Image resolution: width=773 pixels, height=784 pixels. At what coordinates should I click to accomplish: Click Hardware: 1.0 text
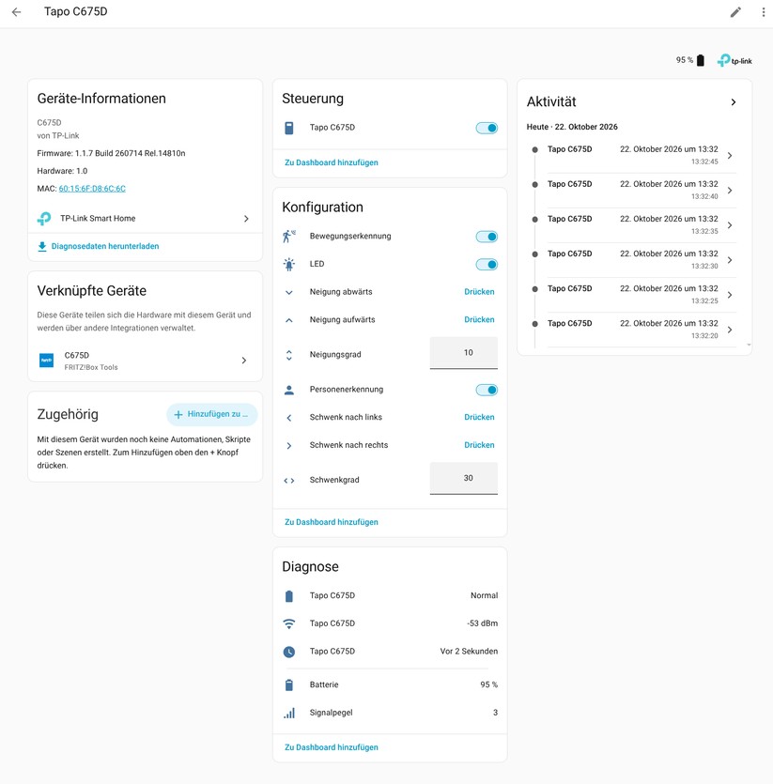[62, 171]
